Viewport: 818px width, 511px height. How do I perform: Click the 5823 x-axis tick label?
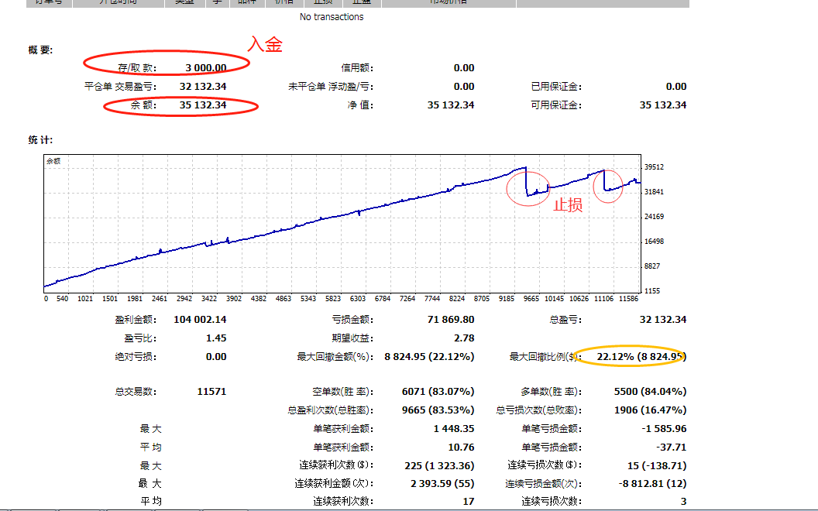(333, 299)
